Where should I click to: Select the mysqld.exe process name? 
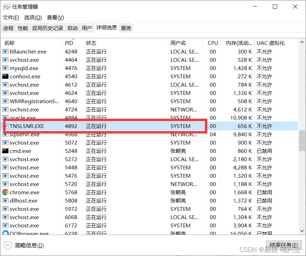click(24, 68)
